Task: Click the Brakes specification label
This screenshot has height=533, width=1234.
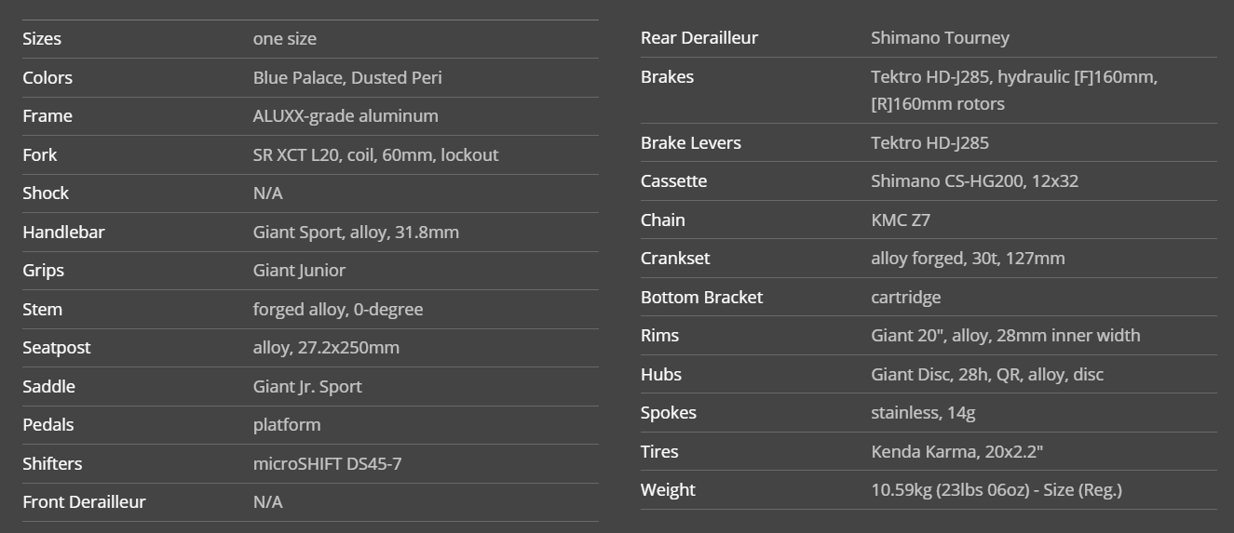Action: click(667, 77)
